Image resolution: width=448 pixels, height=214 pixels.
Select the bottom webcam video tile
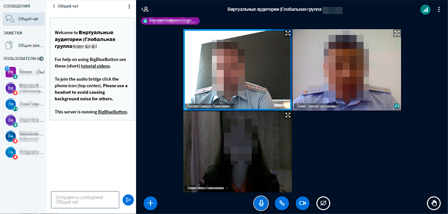(237, 152)
